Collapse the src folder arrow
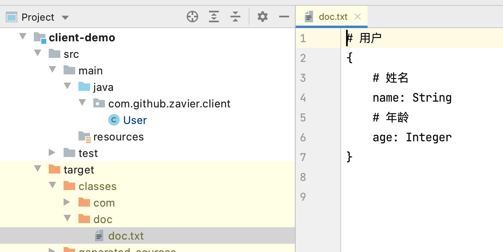 click(38, 53)
